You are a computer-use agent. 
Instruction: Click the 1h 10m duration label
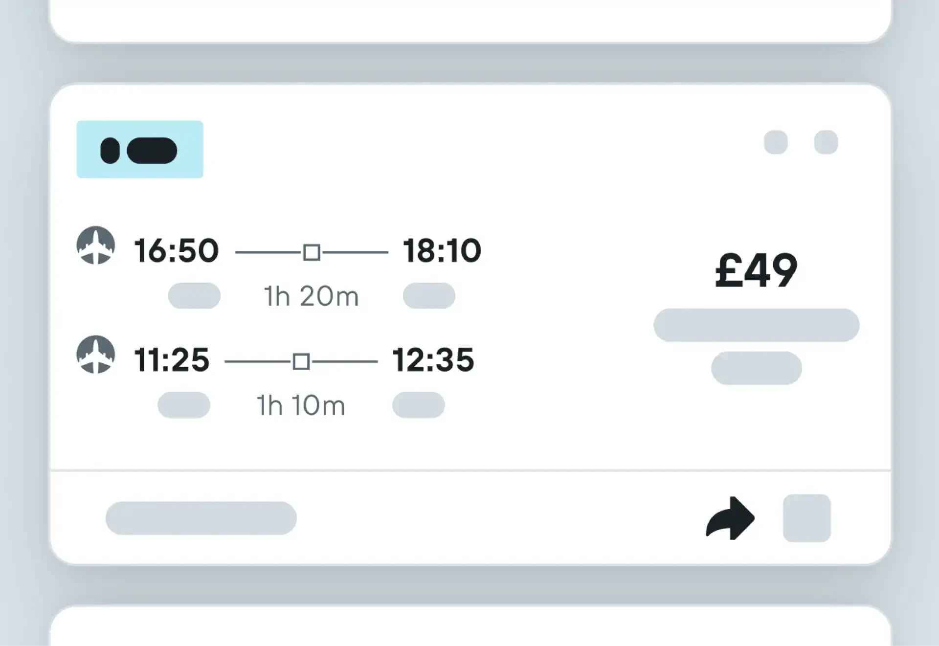click(x=301, y=405)
